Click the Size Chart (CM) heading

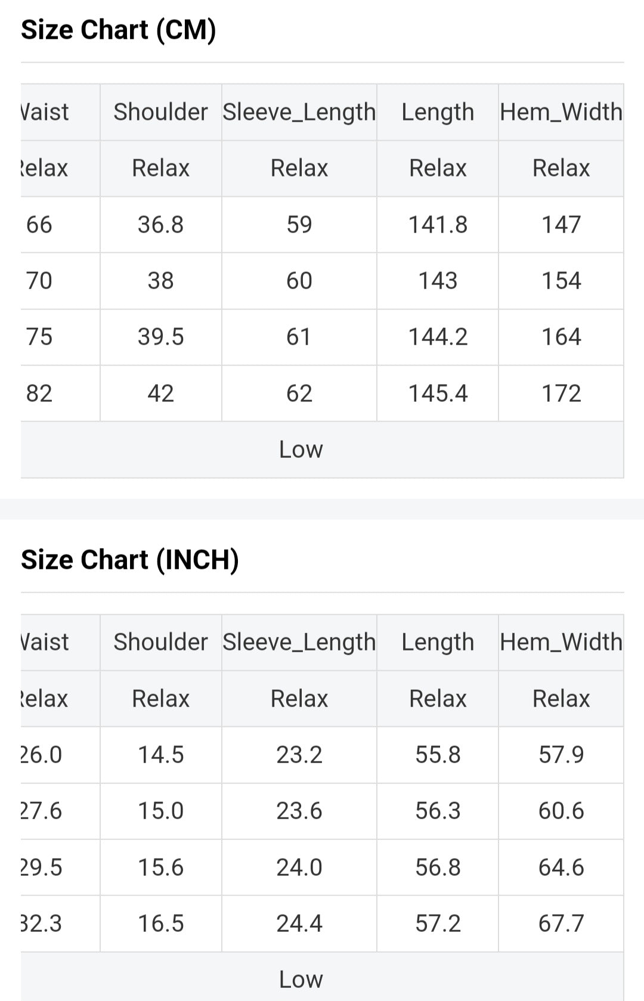118,30
